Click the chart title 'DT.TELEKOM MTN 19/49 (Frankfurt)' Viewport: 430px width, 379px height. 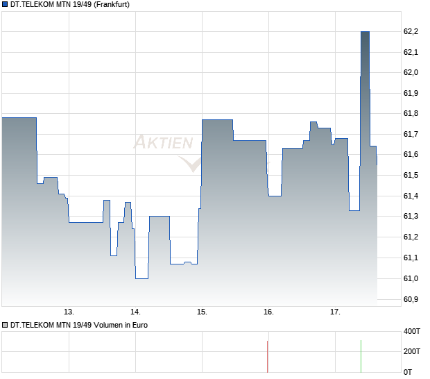coord(70,4)
